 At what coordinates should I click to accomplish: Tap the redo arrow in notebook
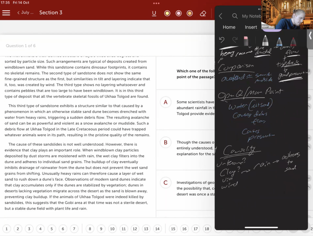(235, 40)
